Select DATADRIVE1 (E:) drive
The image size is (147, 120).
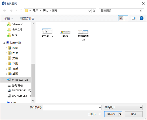coord(19,90)
